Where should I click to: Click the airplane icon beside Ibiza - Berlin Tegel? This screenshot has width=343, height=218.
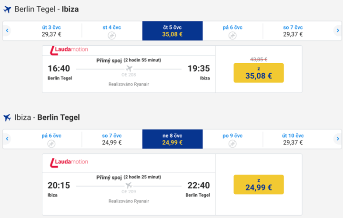click(7, 118)
